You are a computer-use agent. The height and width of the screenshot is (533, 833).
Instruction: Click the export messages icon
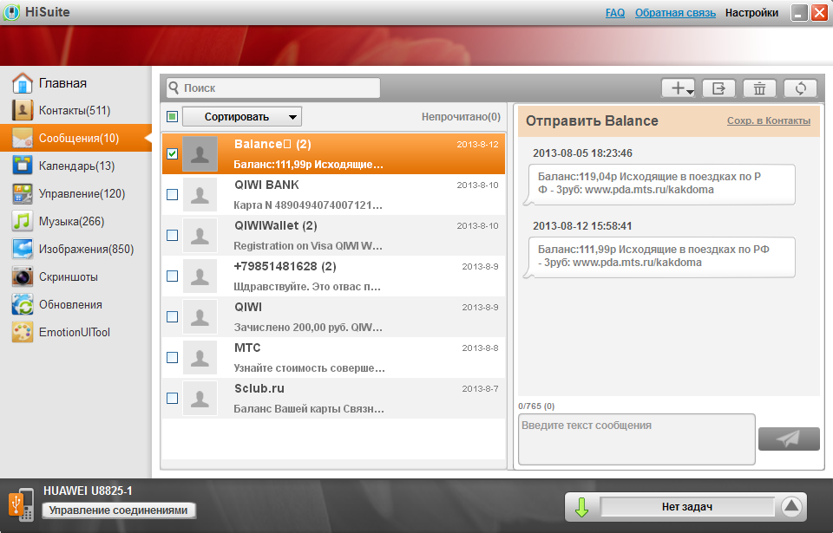tap(718, 88)
